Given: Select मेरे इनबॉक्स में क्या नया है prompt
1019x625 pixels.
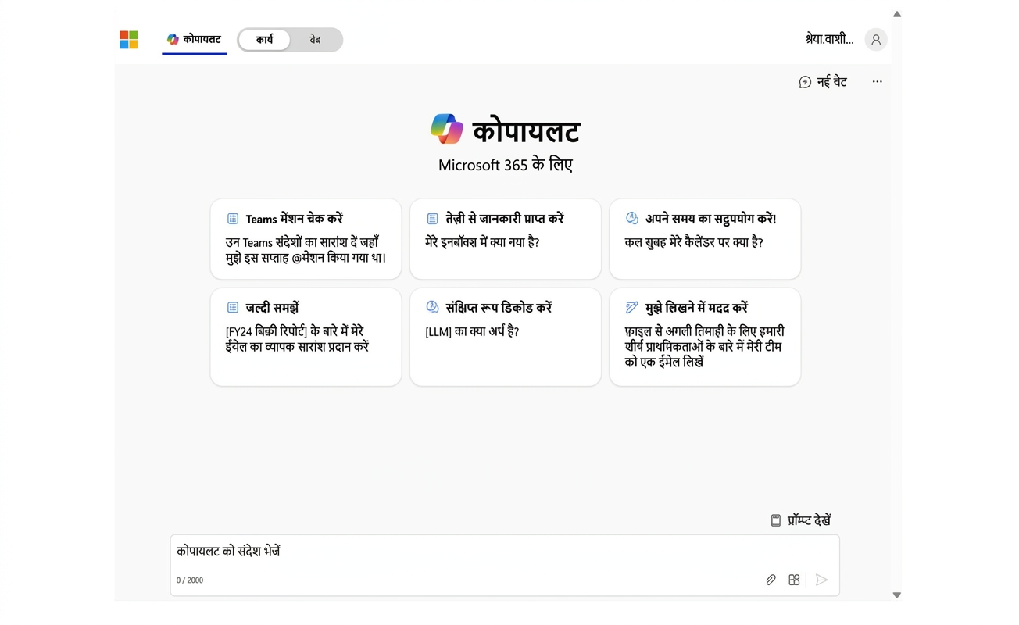Looking at the screenshot, I should click(x=506, y=238).
